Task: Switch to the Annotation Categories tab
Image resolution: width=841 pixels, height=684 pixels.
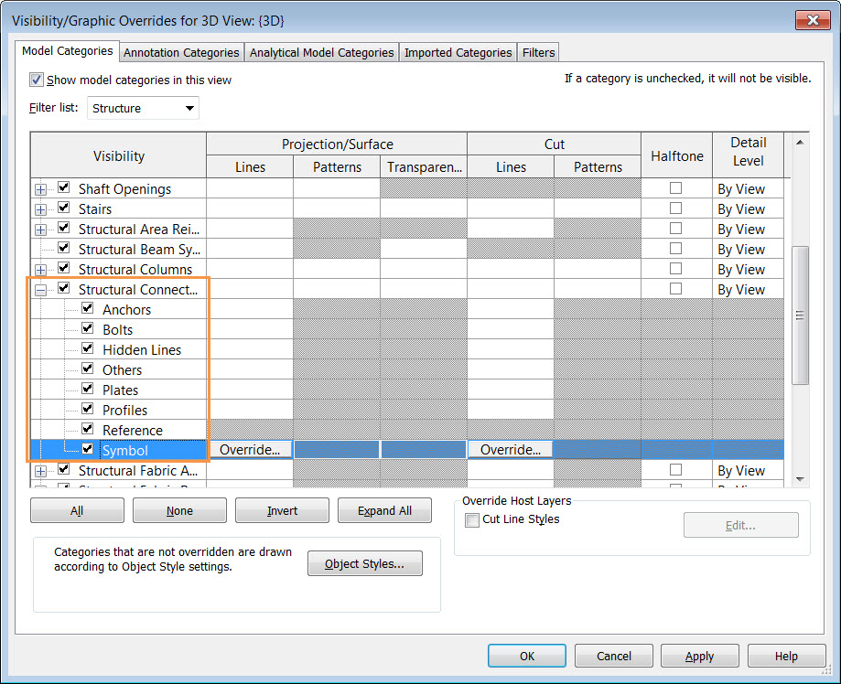Action: [180, 52]
